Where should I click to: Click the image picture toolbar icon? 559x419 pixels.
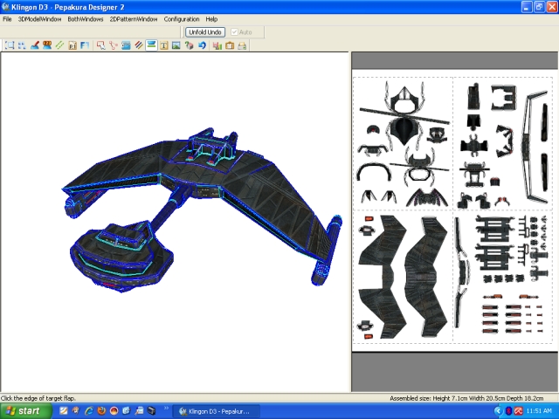[176, 45]
